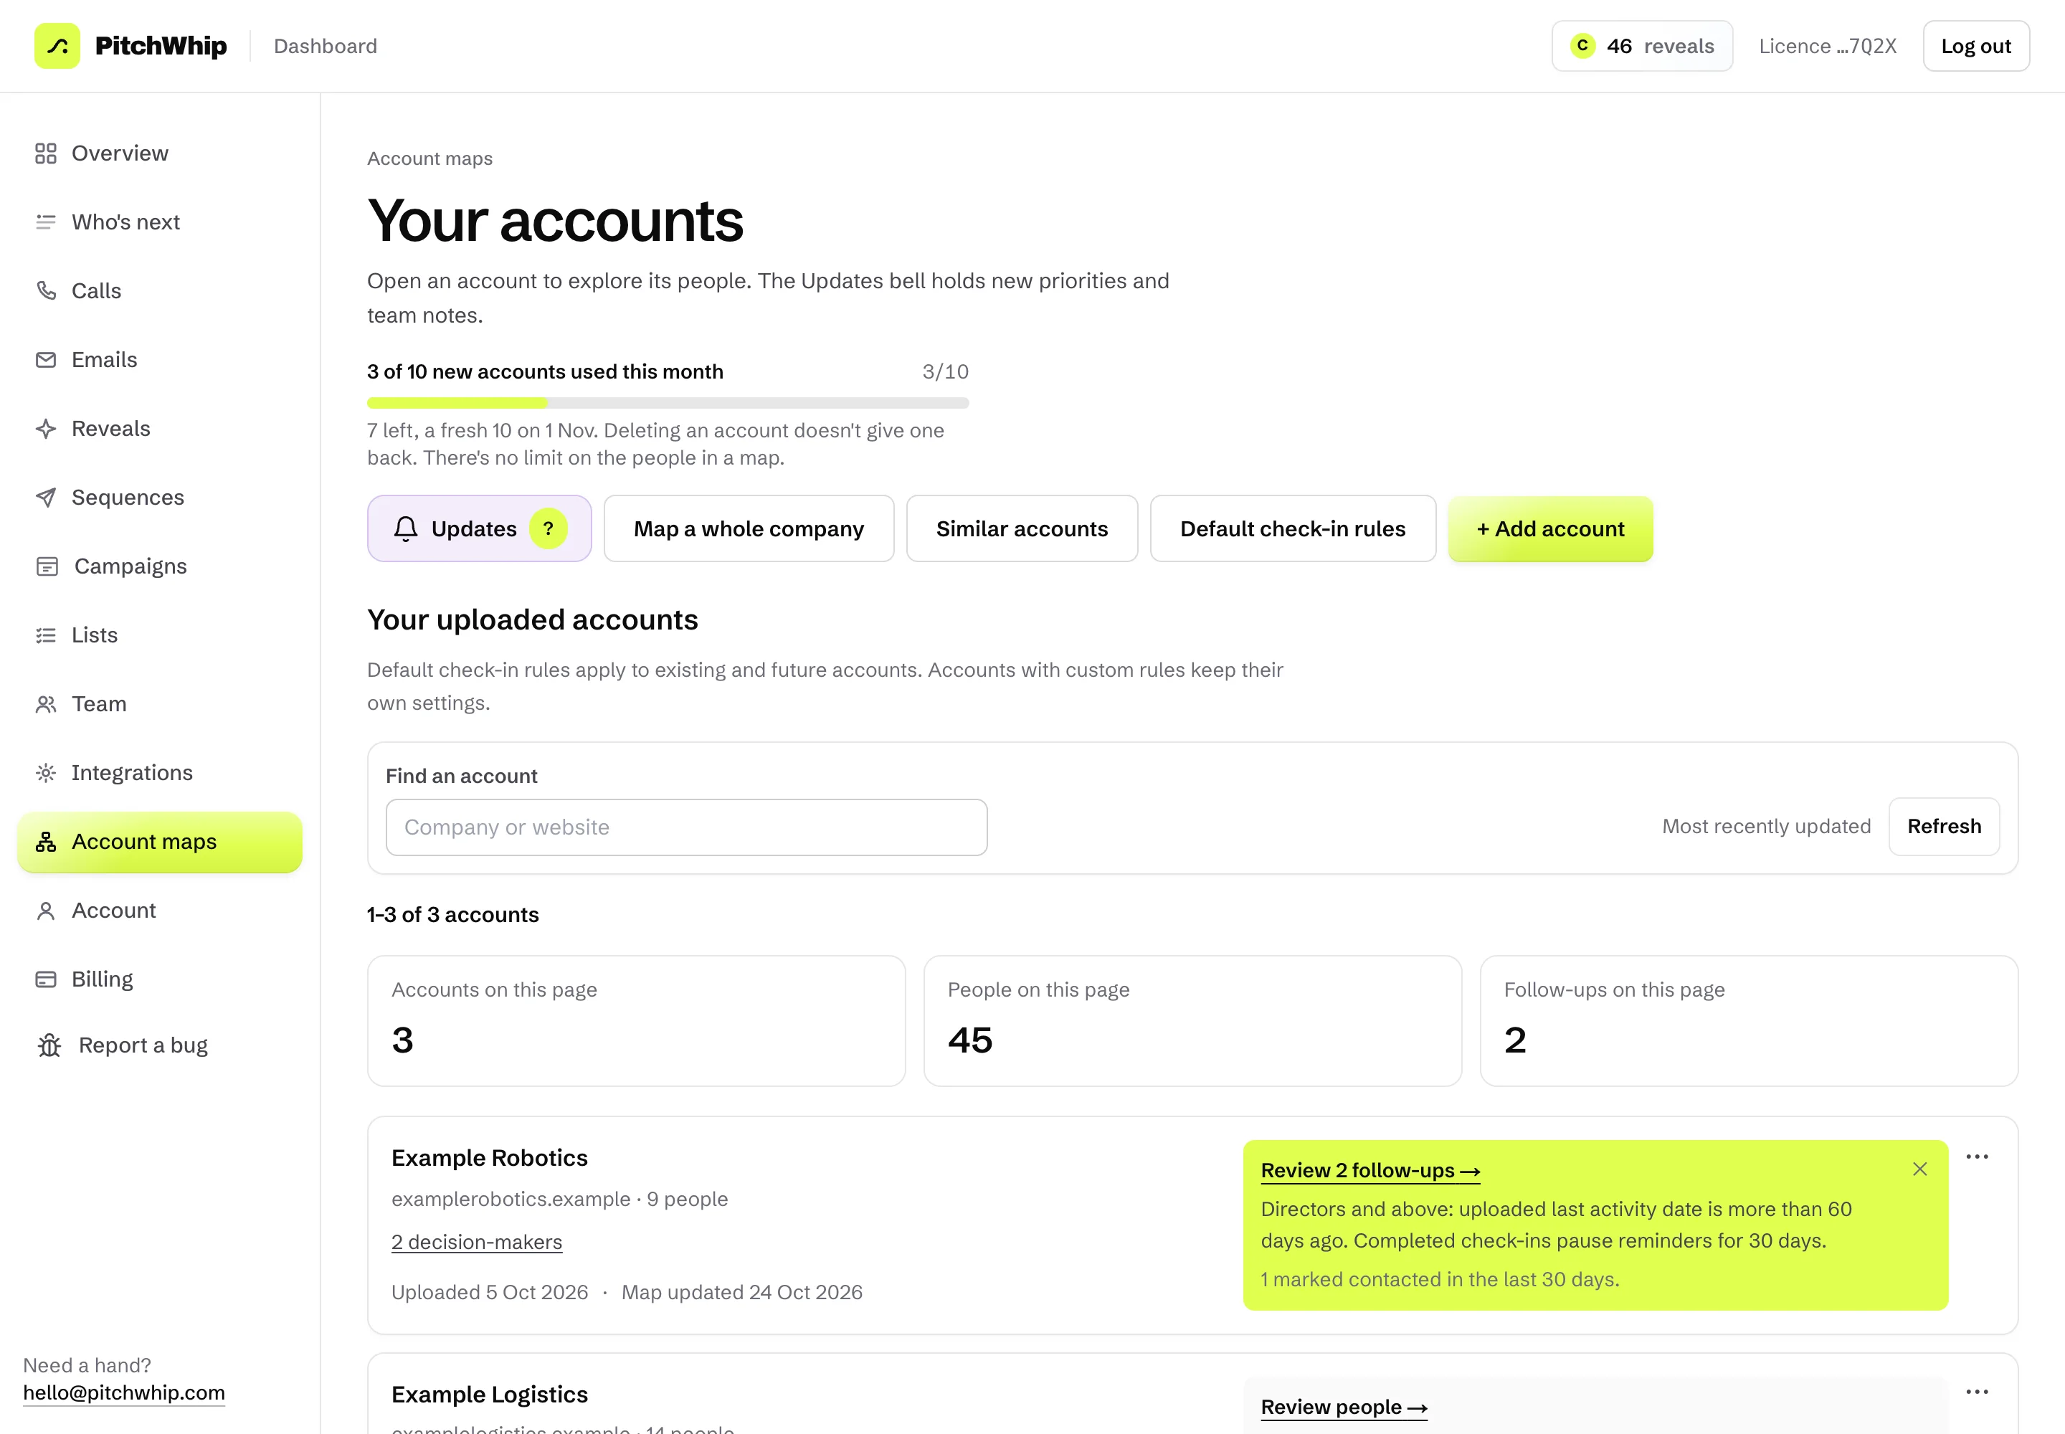The image size is (2065, 1434).
Task: Click the Log out button
Action: [1976, 46]
